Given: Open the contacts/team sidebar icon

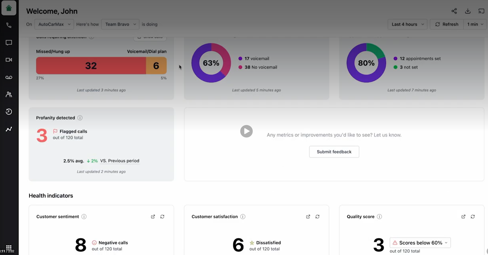Looking at the screenshot, I should (9, 94).
